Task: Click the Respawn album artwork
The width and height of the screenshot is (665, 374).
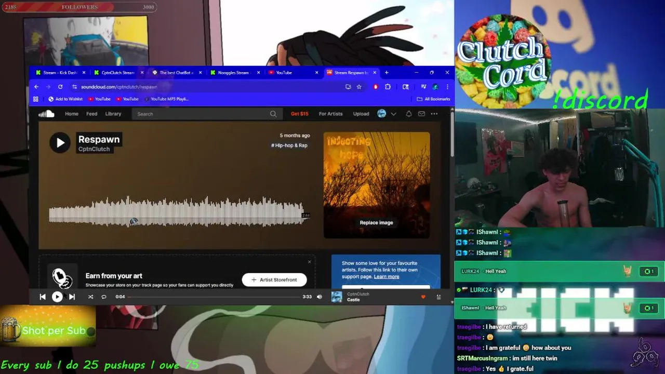Action: (377, 184)
